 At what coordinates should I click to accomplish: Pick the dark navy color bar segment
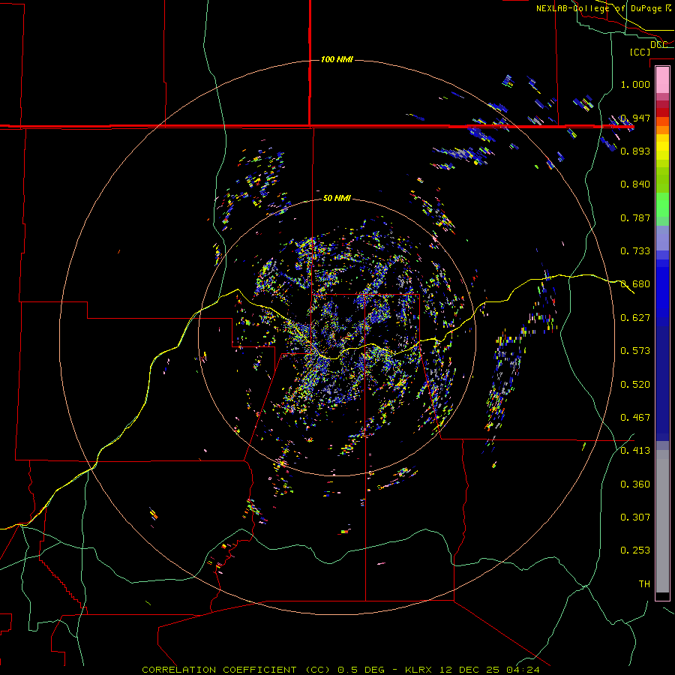(662, 379)
